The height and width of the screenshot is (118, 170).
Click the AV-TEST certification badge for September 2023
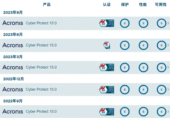click(107, 23)
